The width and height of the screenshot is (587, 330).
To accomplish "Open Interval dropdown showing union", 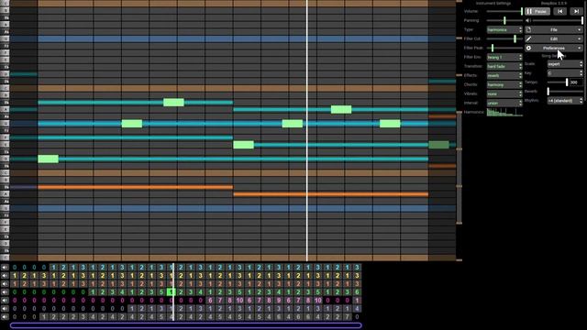I will [504, 103].
